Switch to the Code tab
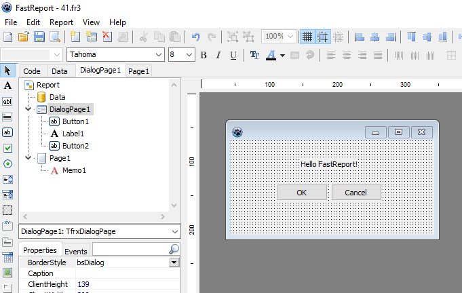The image size is (462, 293). [32, 71]
